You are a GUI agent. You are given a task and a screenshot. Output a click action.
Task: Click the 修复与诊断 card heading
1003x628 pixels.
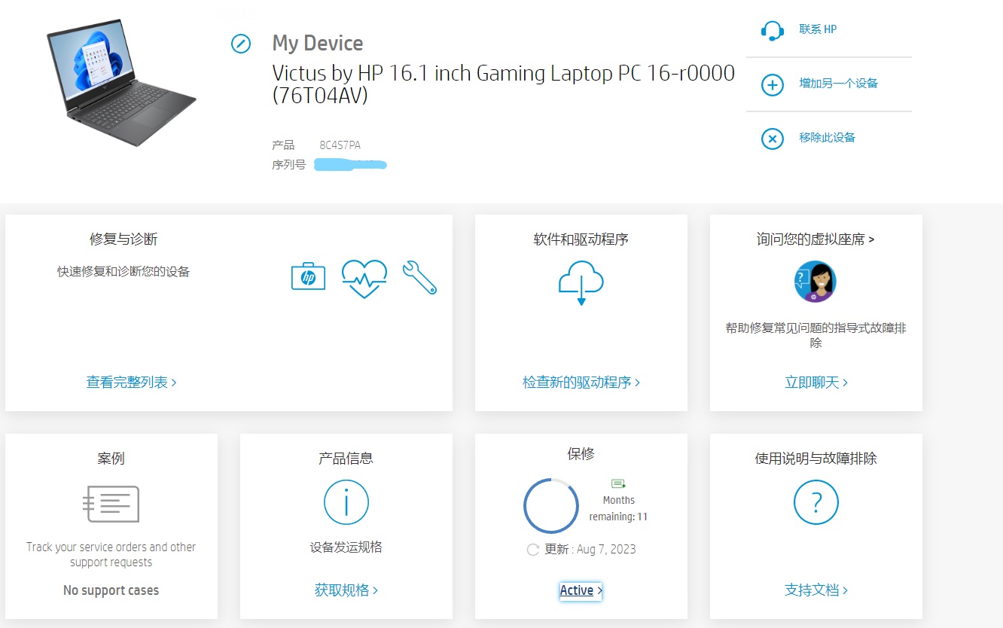pos(123,239)
